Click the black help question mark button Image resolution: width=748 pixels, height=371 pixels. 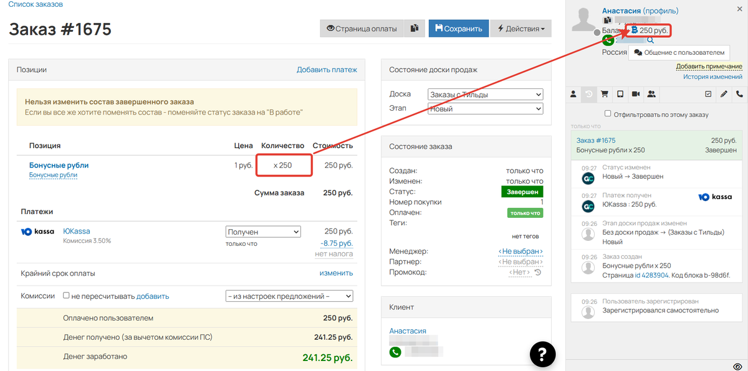tap(542, 354)
